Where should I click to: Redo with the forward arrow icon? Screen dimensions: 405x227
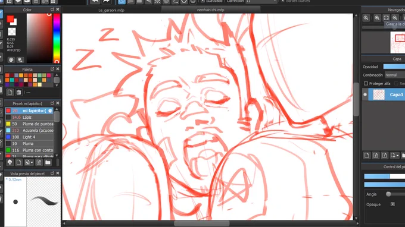pos(107,1)
